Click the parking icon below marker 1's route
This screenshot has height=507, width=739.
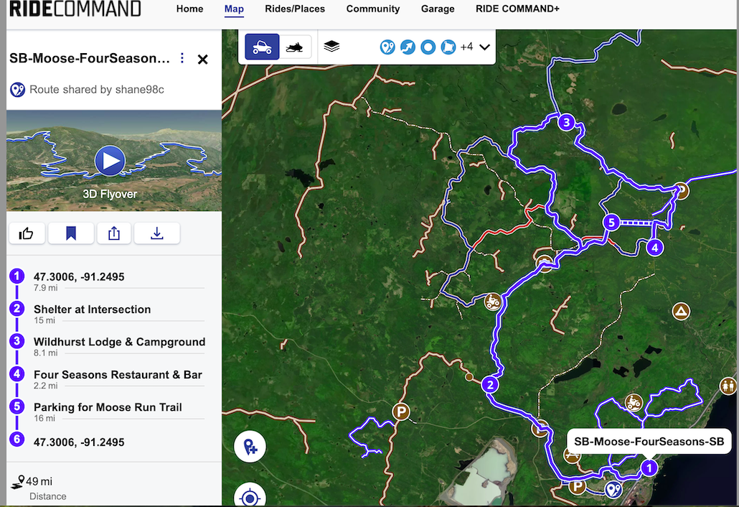(x=577, y=485)
